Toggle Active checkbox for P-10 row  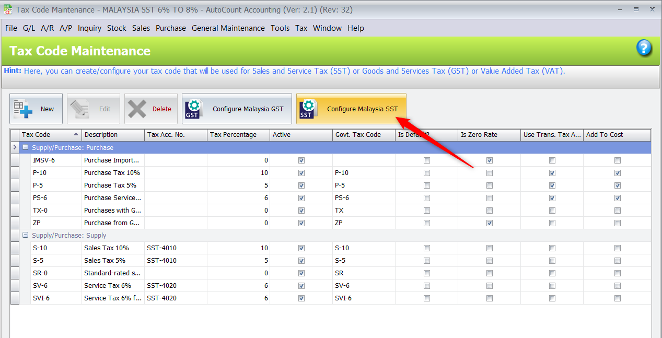point(301,173)
